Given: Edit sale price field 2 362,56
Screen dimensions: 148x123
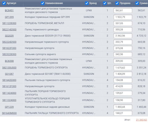Looking at the screenshot, I should tap(123, 36).
